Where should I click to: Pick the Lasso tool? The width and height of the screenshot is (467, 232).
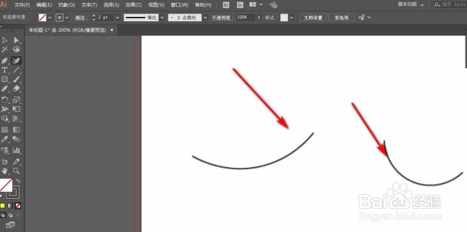click(16, 50)
